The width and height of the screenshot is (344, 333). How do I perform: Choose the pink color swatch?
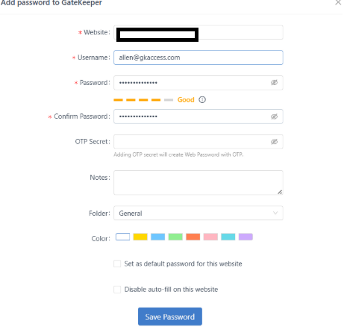[210, 237]
